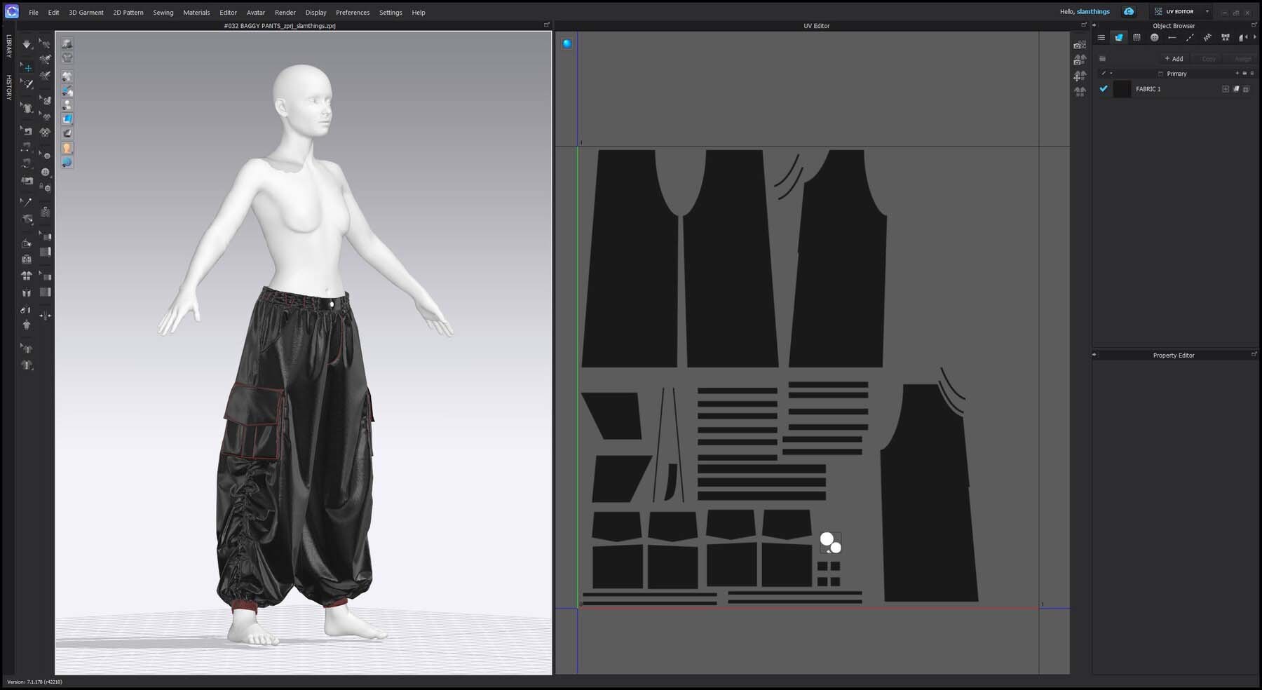This screenshot has height=690, width=1262.
Task: Click the CLO cloud account icon
Action: point(1129,12)
